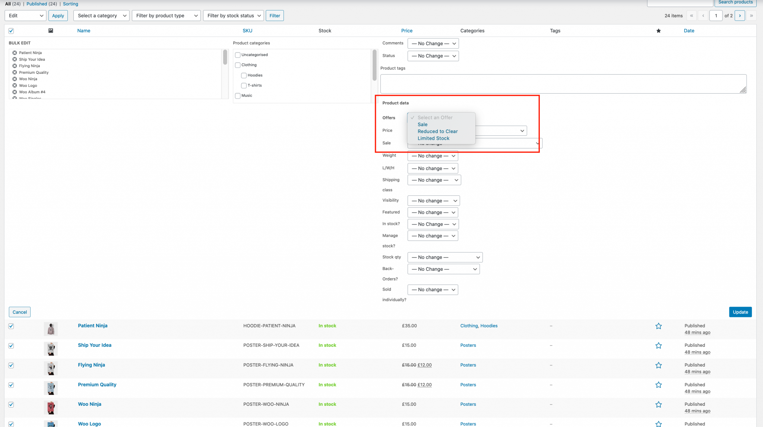Select "Reduced to Clear" from the Offers menu
The height and width of the screenshot is (427, 763).
(x=437, y=131)
